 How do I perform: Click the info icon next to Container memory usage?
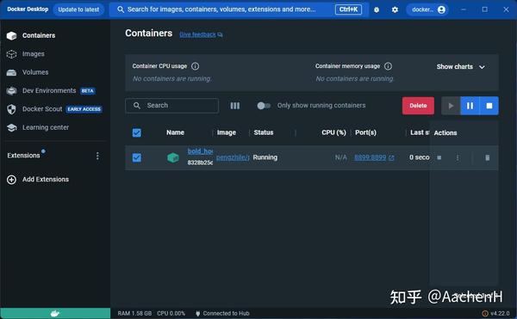click(x=388, y=66)
